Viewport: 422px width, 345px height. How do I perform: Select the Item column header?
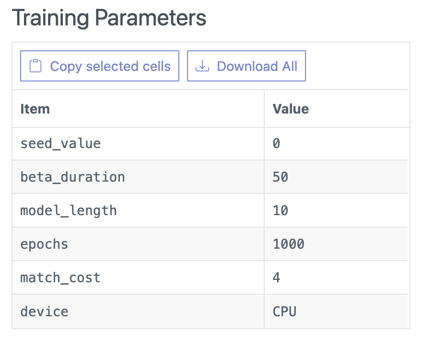(138, 109)
